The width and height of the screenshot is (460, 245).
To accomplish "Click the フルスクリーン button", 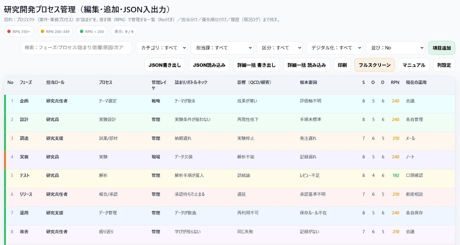I will point(374,65).
